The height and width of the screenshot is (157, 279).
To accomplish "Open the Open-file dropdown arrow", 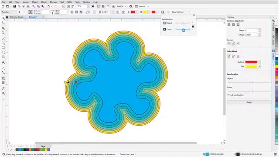I will click(x=10, y=6).
